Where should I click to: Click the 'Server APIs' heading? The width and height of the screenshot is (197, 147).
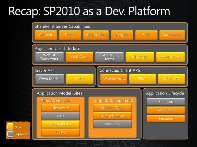tap(45, 71)
